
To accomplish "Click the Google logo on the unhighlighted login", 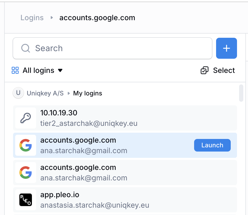I will (26, 173).
